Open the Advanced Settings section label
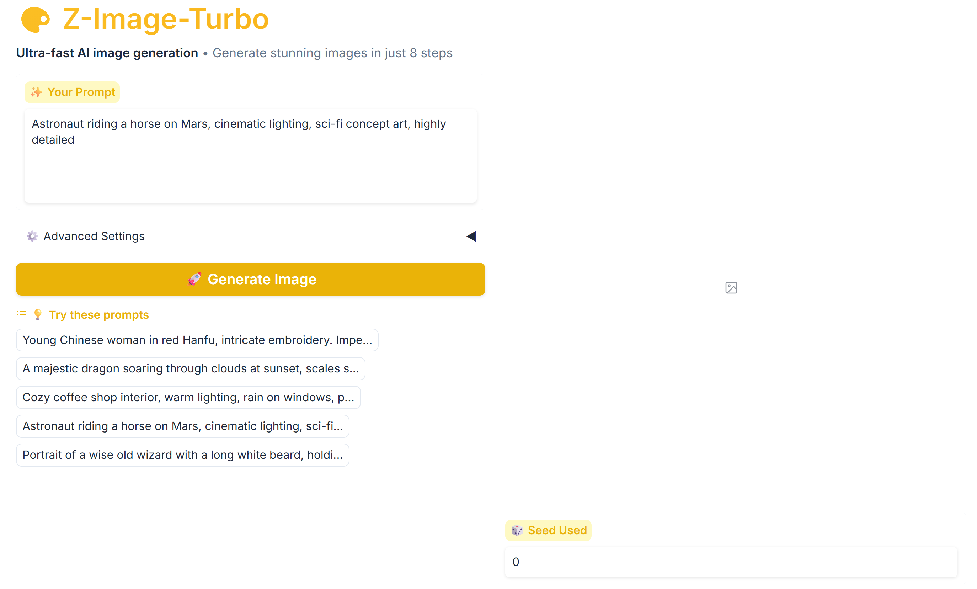 pos(94,237)
